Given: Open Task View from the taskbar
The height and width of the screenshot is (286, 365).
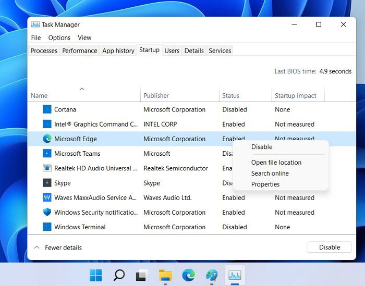Looking at the screenshot, I should tap(142, 275).
